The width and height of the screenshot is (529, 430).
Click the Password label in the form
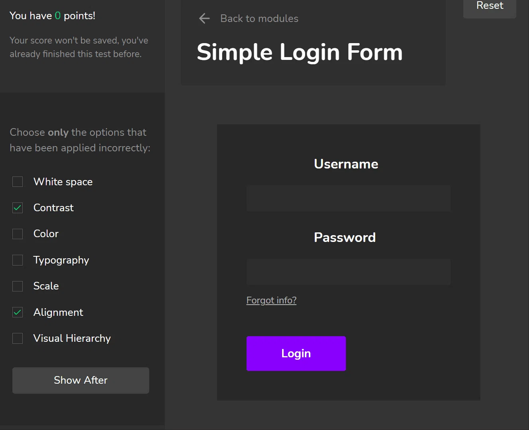(345, 237)
